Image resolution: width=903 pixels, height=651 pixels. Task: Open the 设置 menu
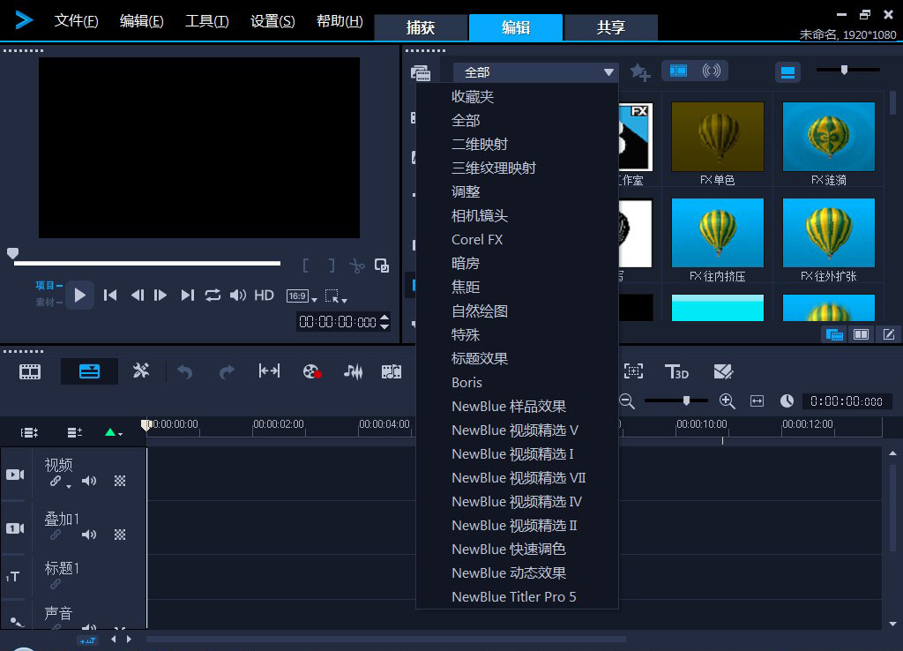click(x=272, y=21)
